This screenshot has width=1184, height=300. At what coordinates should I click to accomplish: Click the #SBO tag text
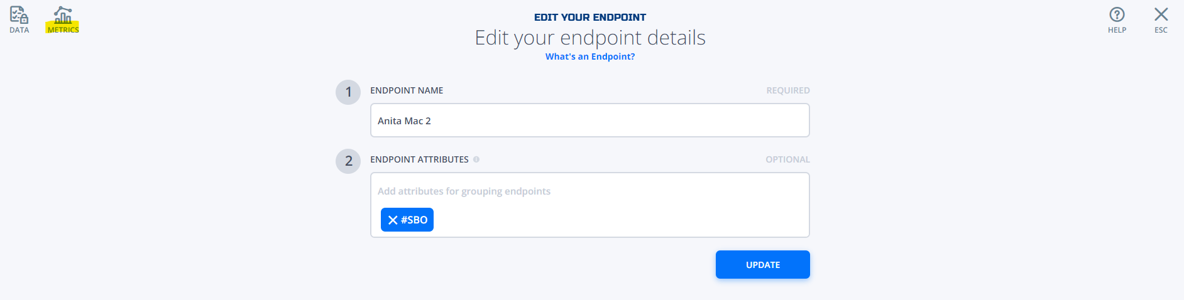[414, 220]
